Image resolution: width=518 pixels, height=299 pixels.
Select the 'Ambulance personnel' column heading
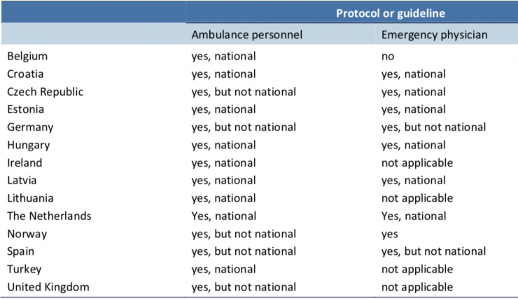click(x=246, y=34)
